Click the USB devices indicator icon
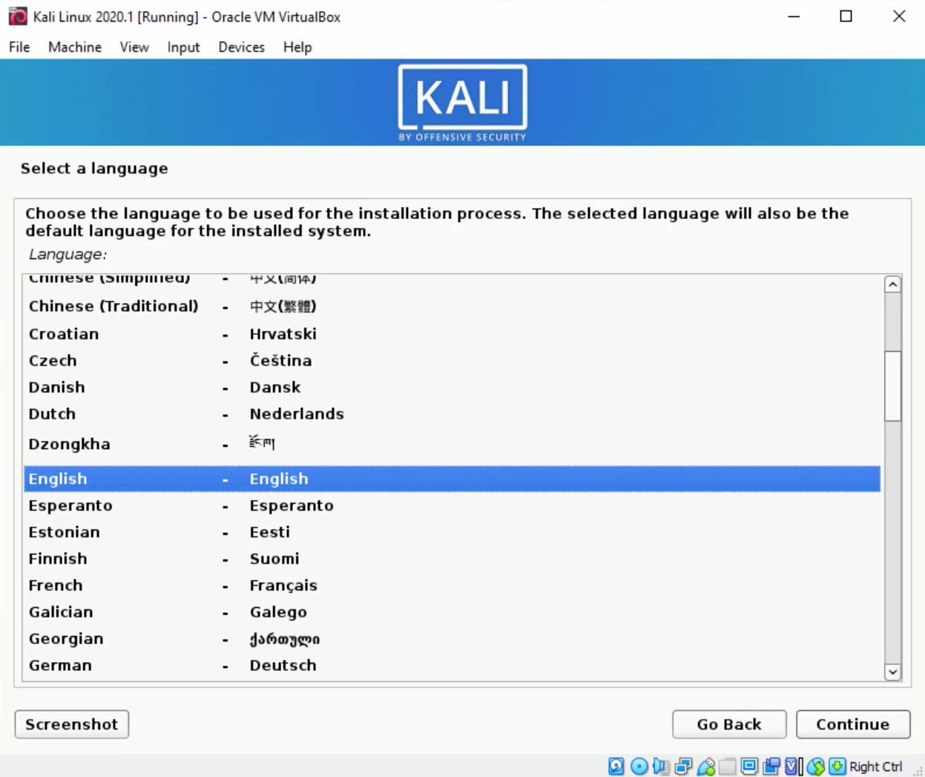925x777 pixels. pos(705,766)
